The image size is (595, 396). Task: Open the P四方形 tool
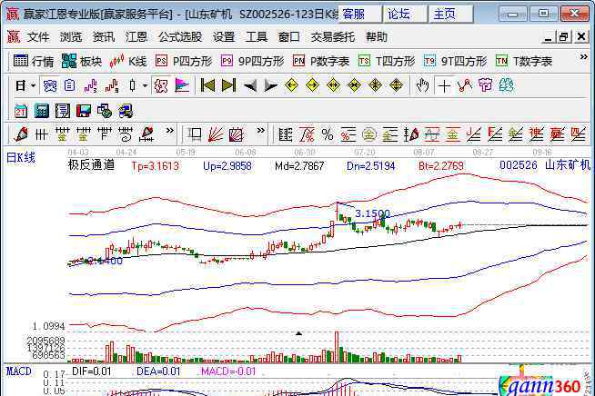[x=183, y=62]
